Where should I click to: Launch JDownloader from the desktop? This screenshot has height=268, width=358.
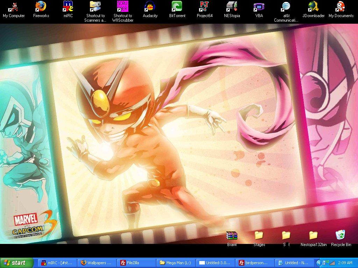click(x=313, y=7)
